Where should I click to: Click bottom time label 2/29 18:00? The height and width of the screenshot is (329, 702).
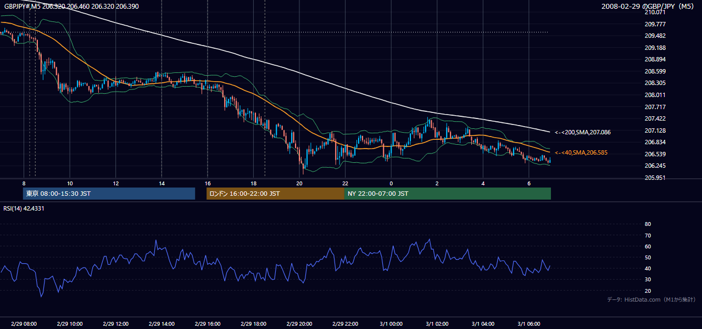pyautogui.click(x=253, y=324)
